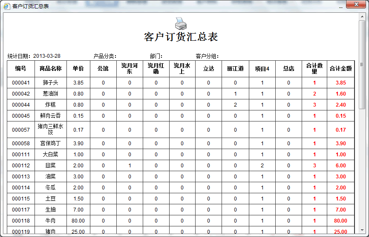Viewport: 369px width, 237px height.
Task: Select the 冬瓜 product name cell
Action: coord(51,187)
